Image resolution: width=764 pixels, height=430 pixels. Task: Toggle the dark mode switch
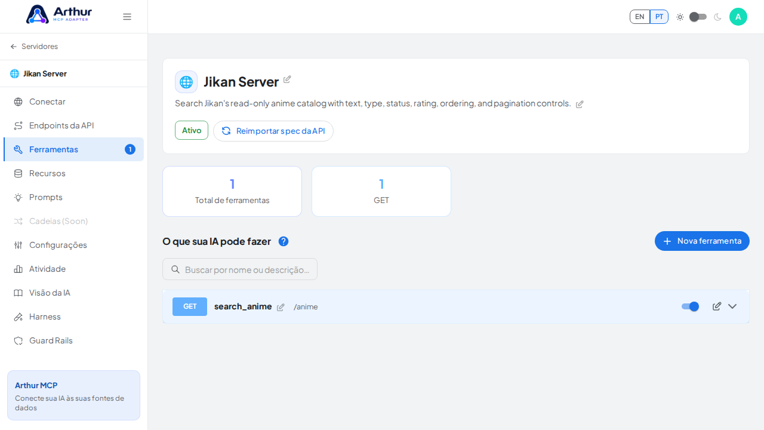(698, 17)
